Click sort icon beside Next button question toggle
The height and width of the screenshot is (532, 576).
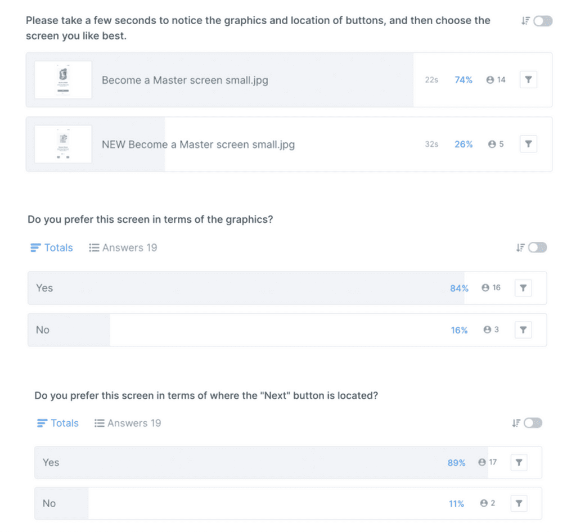click(516, 423)
